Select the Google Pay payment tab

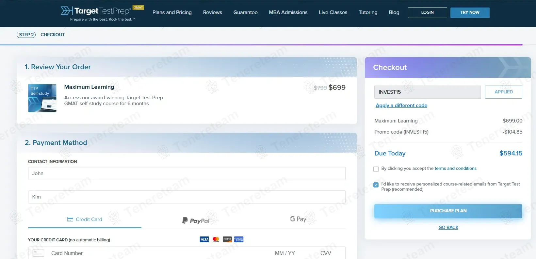pyautogui.click(x=298, y=219)
